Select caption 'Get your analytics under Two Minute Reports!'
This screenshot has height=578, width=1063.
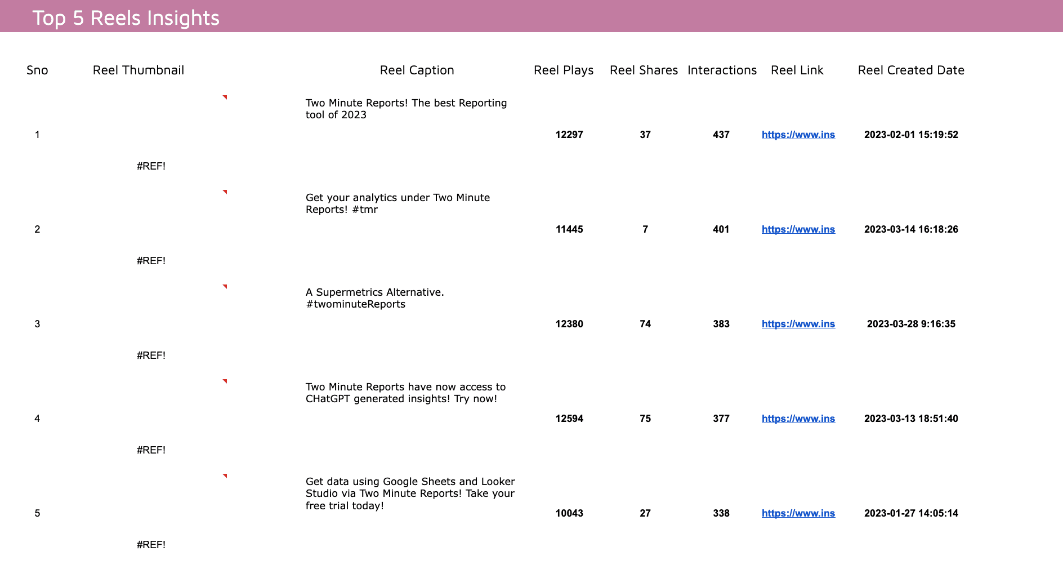[x=397, y=203]
